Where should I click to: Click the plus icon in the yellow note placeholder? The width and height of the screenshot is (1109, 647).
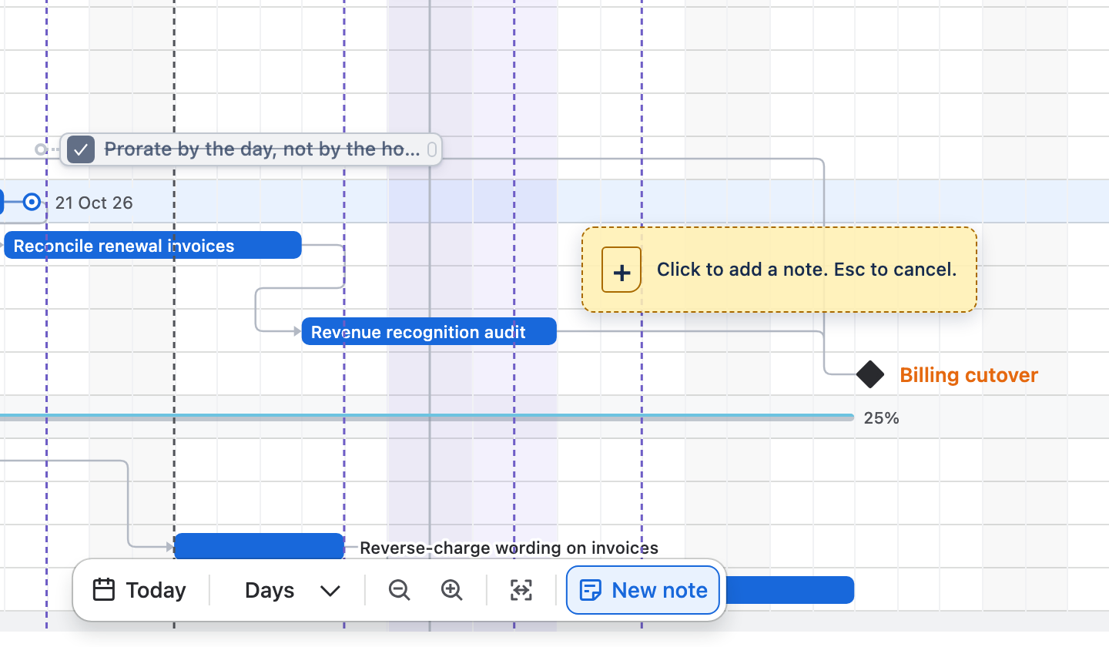[622, 270]
